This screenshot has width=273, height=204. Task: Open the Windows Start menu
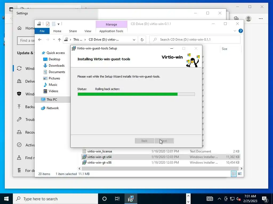[6, 199]
